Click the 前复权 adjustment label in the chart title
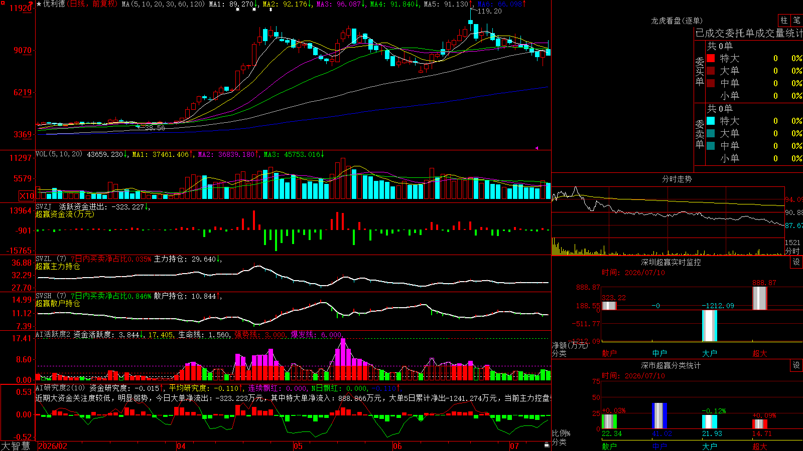The image size is (803, 451). [104, 4]
